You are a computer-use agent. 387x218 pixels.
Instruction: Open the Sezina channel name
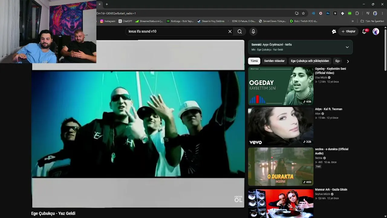[x=319, y=158]
